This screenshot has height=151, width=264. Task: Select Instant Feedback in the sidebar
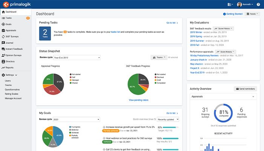[16, 49]
